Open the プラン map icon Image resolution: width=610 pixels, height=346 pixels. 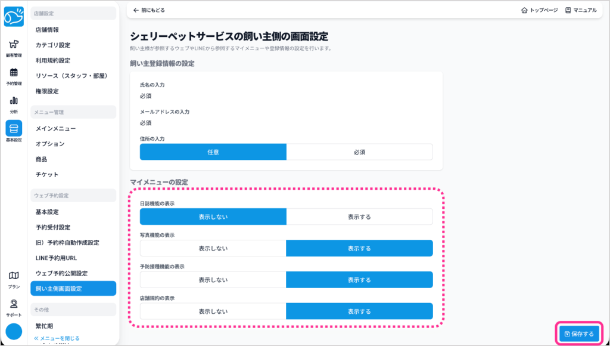14,279
